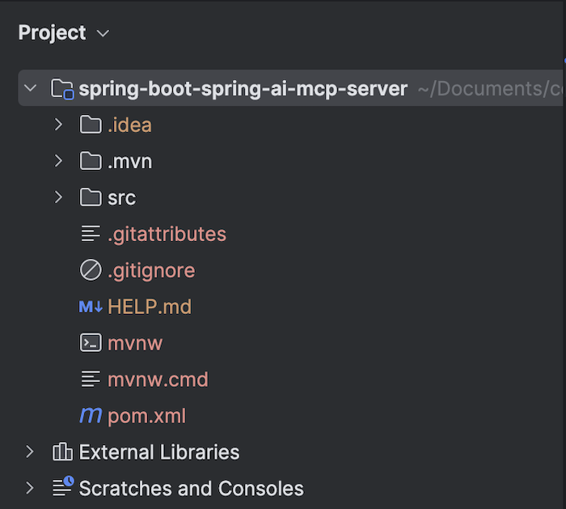Collapse the spring-boot-spring-ai-mcp-server root node
The image size is (566, 509).
point(31,87)
